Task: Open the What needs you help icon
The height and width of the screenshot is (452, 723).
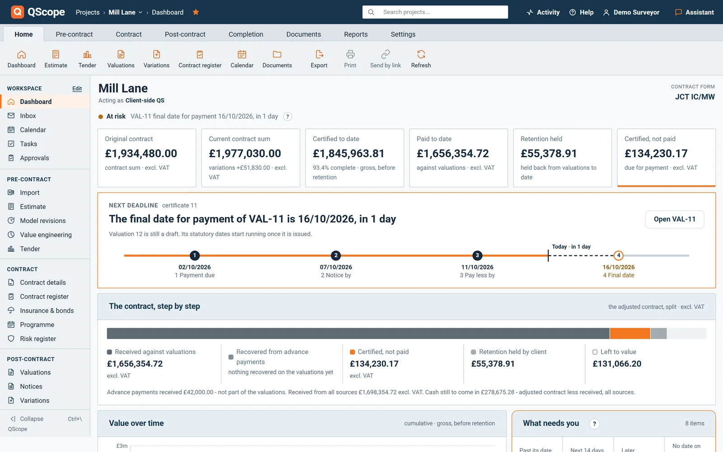Action: (594, 424)
